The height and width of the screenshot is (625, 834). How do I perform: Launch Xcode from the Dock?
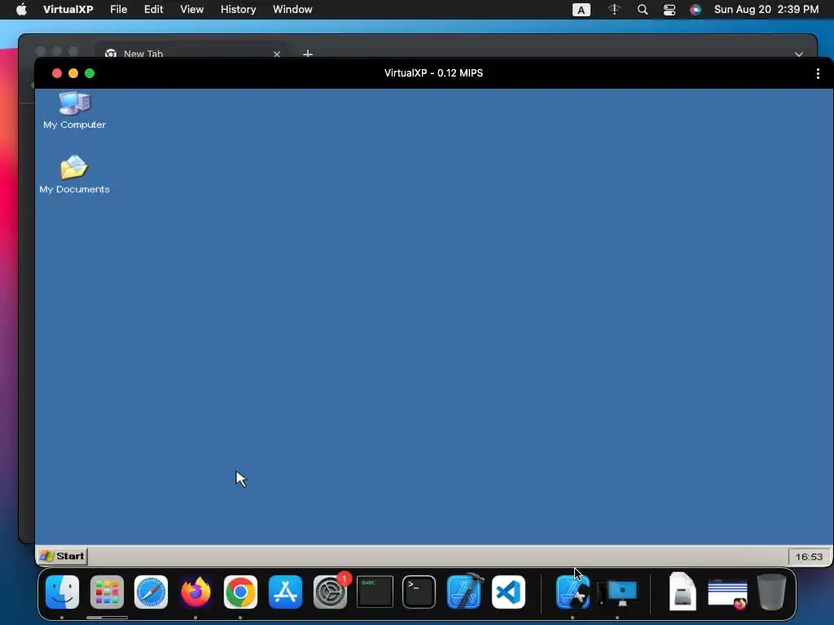(464, 592)
